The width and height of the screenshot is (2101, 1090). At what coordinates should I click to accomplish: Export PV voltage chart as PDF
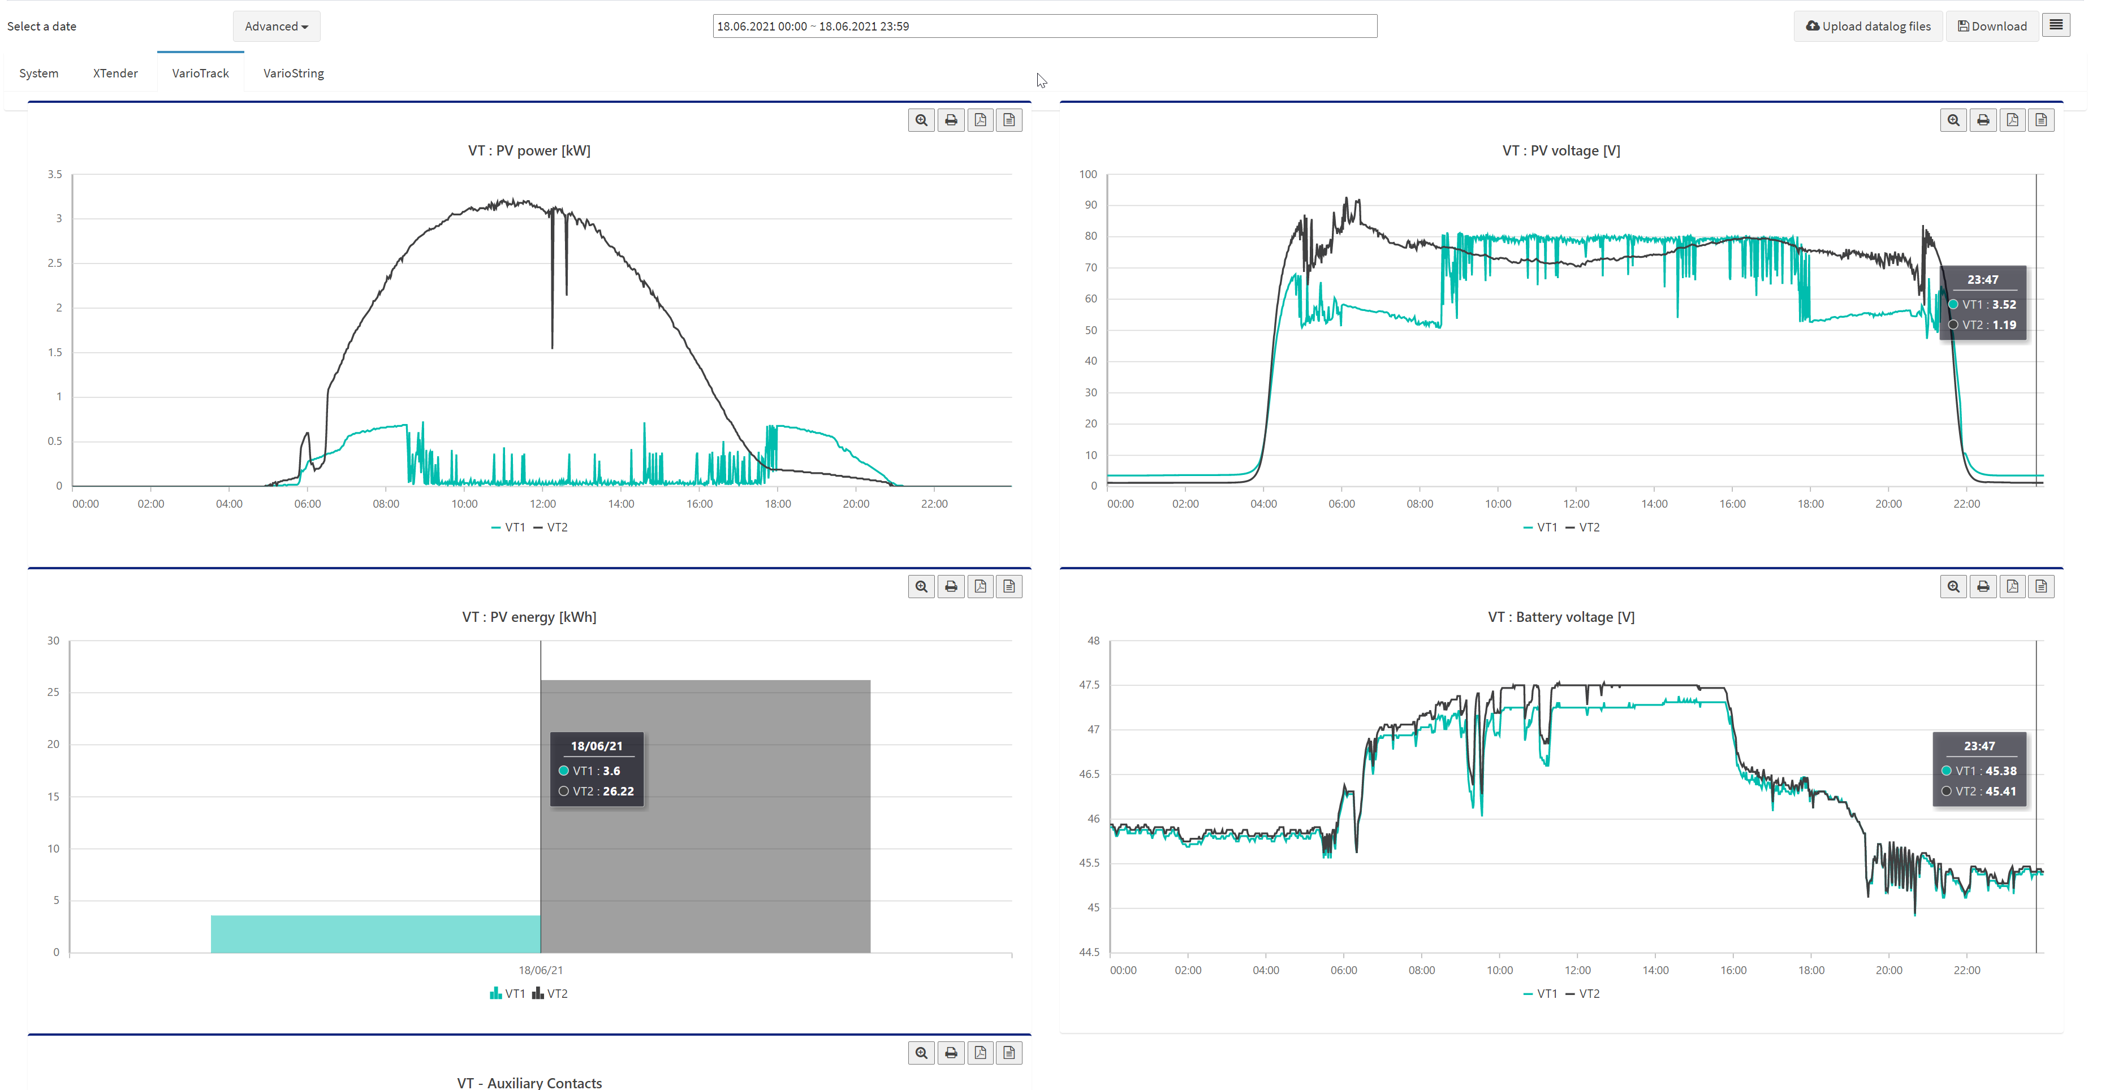[x=2012, y=120]
